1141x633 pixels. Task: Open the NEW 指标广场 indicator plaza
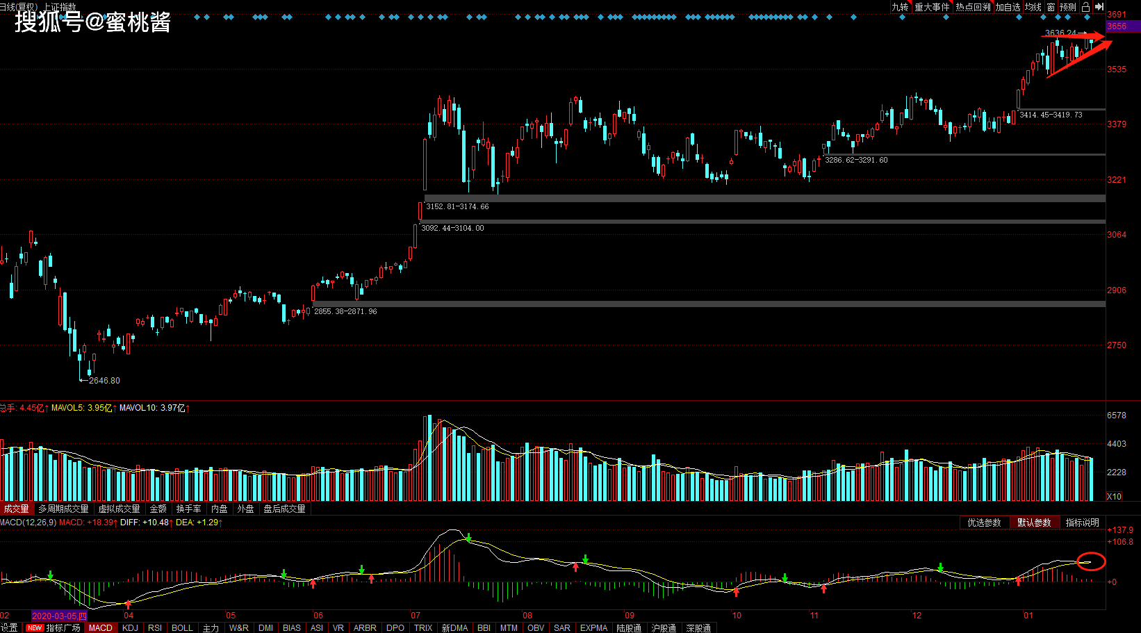(54, 627)
